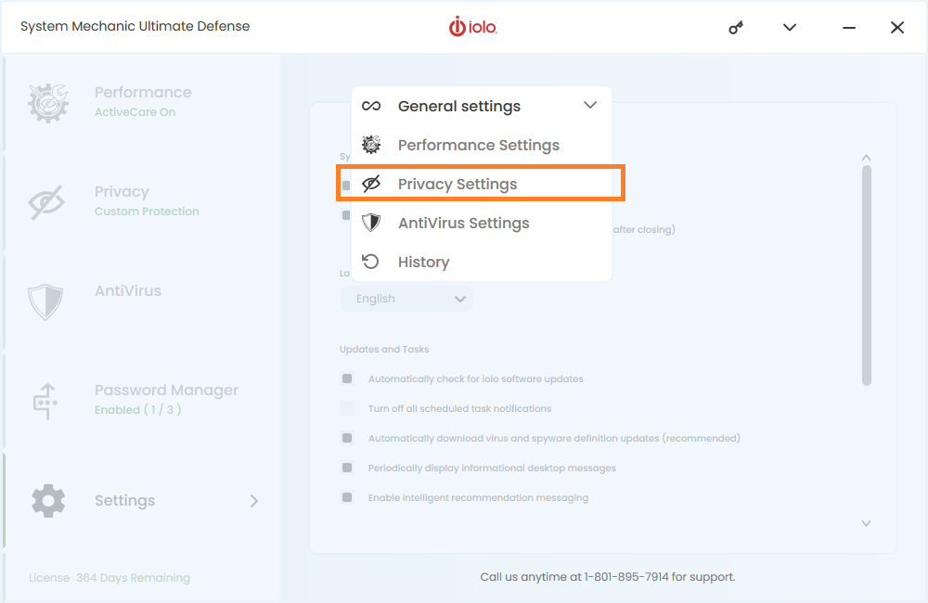Enable Turn off all scheduled task notifications

(347, 408)
